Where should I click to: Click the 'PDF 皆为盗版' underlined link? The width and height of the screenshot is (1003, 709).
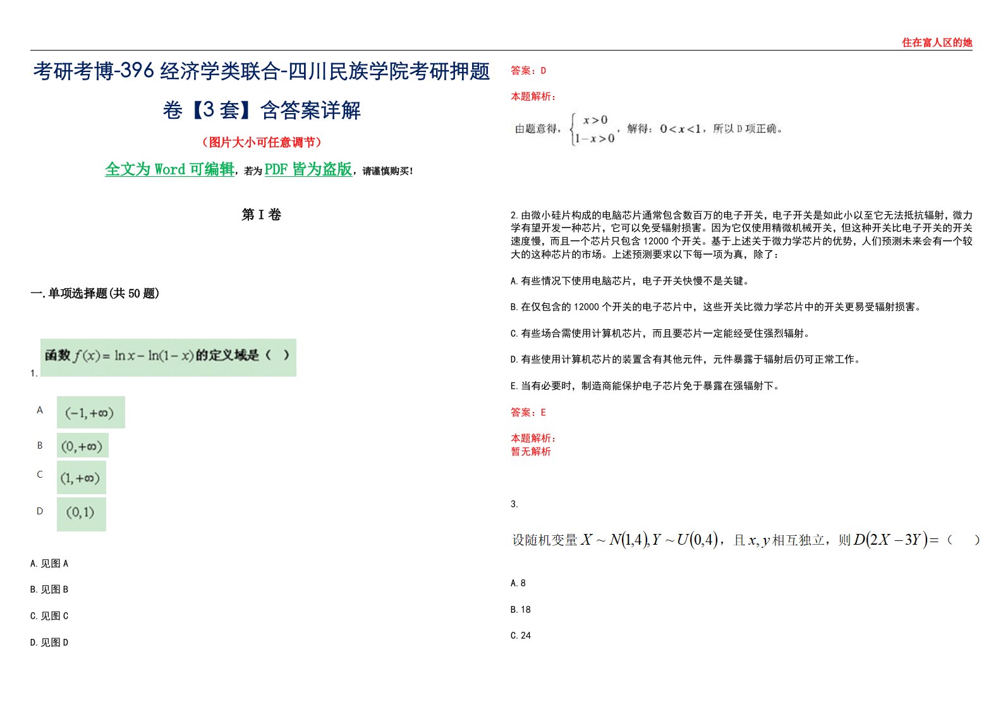[308, 169]
